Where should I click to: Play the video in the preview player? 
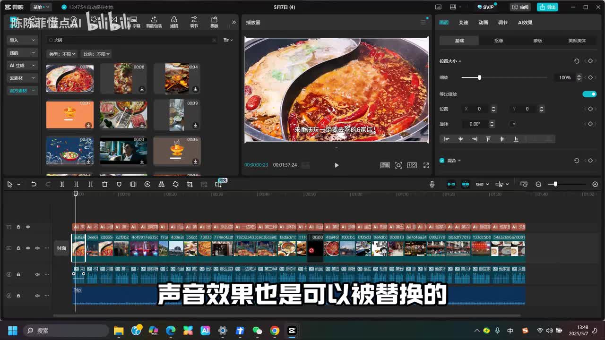337,165
